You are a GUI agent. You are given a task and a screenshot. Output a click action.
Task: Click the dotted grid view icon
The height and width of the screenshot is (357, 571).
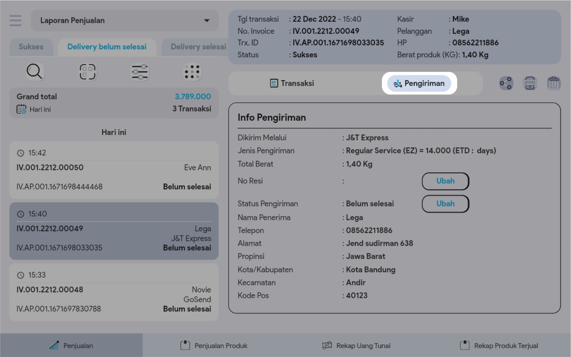[x=192, y=72]
